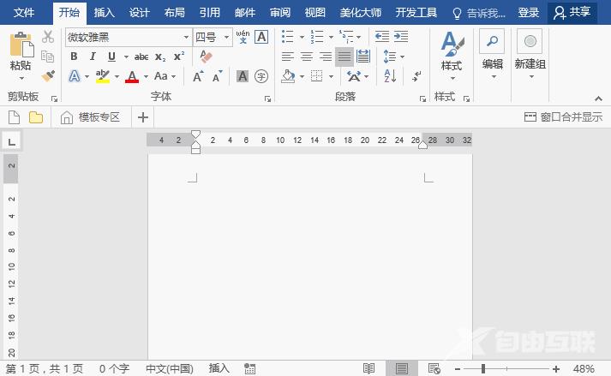Center-align the paragraph text
Screen dimensions: 611x376
click(307, 57)
